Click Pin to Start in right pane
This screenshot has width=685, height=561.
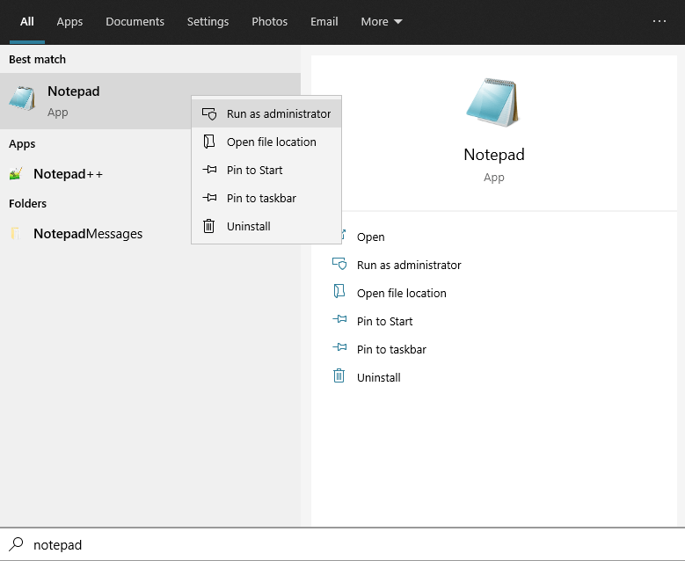[x=384, y=322]
